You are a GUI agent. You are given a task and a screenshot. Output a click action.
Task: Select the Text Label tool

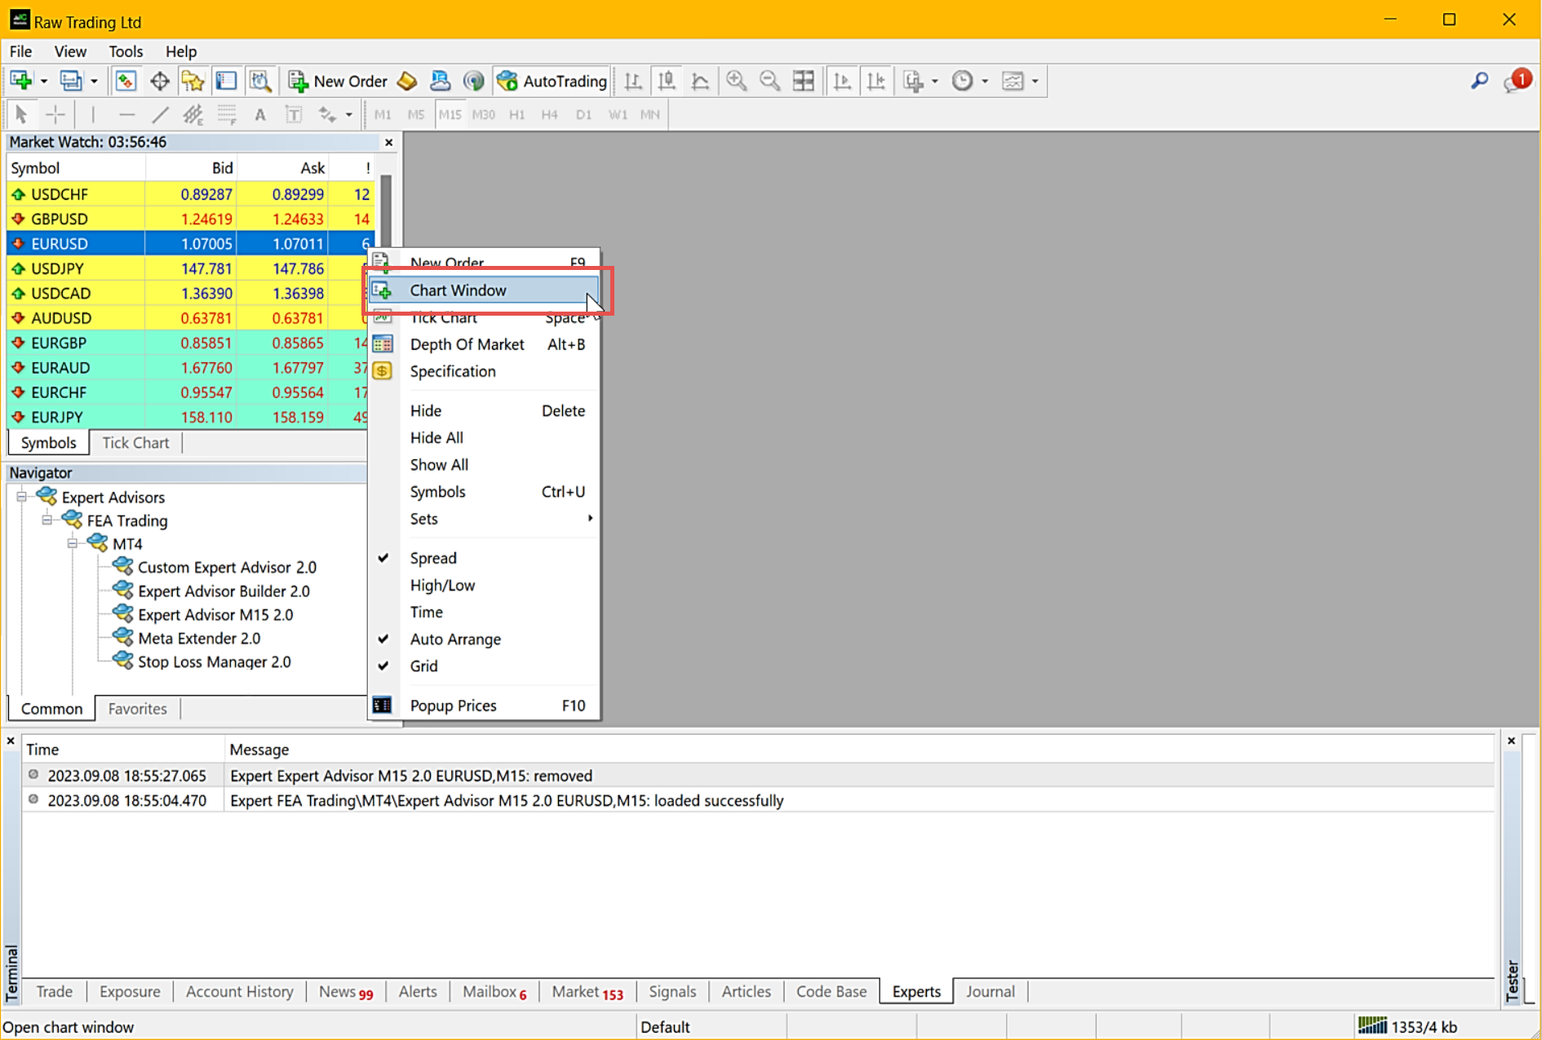click(294, 114)
